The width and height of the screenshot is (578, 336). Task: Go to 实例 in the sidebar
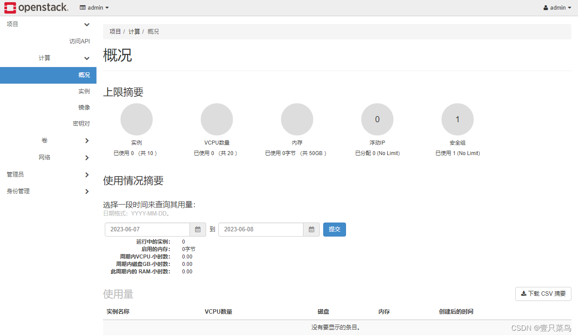[84, 91]
